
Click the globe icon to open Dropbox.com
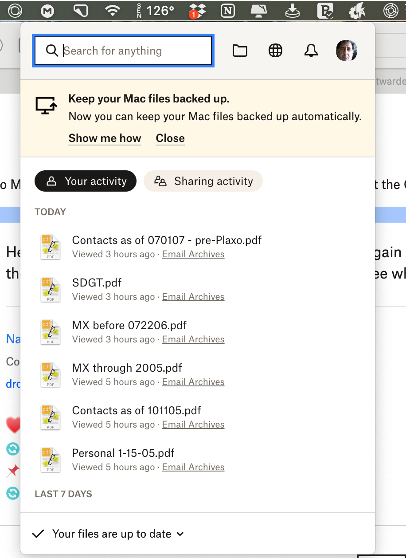(276, 51)
